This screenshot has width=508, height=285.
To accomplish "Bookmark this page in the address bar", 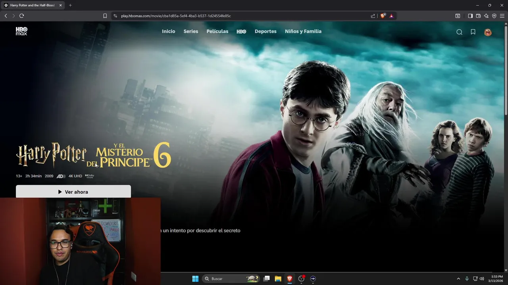I will tap(105, 16).
